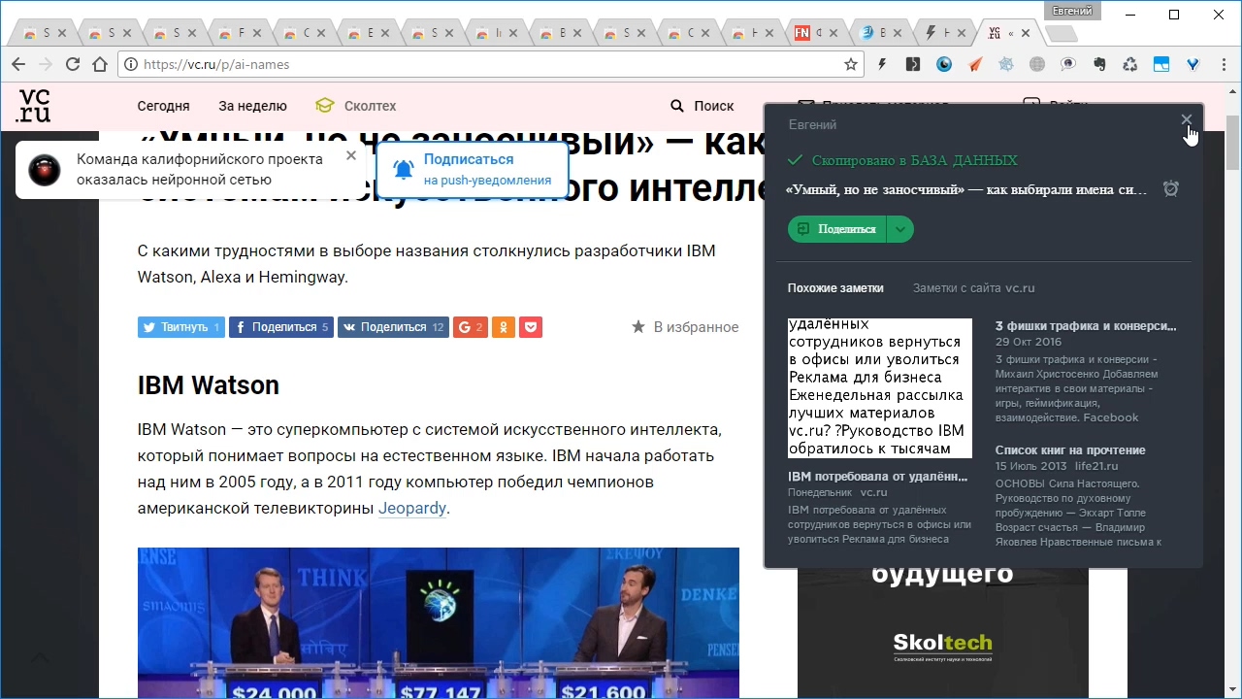Open note IBM потребовала от удалён…
1242x699 pixels.
[878, 477]
